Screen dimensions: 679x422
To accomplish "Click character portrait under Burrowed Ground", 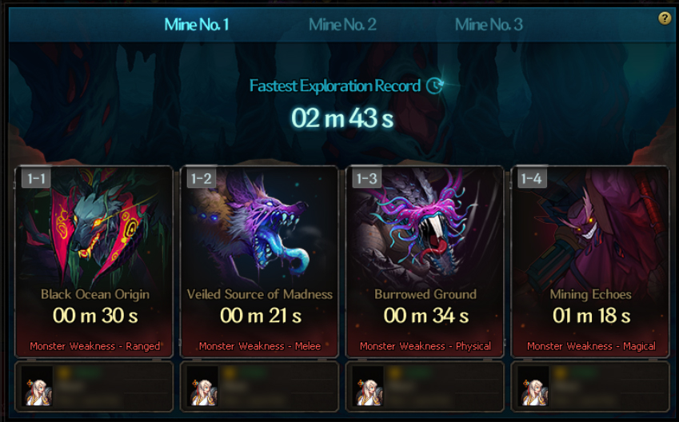I will tap(368, 387).
